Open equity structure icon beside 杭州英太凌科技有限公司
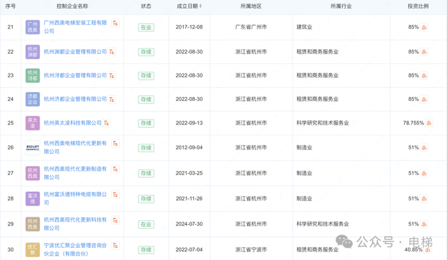The width and height of the screenshot is (447, 260). (107, 123)
